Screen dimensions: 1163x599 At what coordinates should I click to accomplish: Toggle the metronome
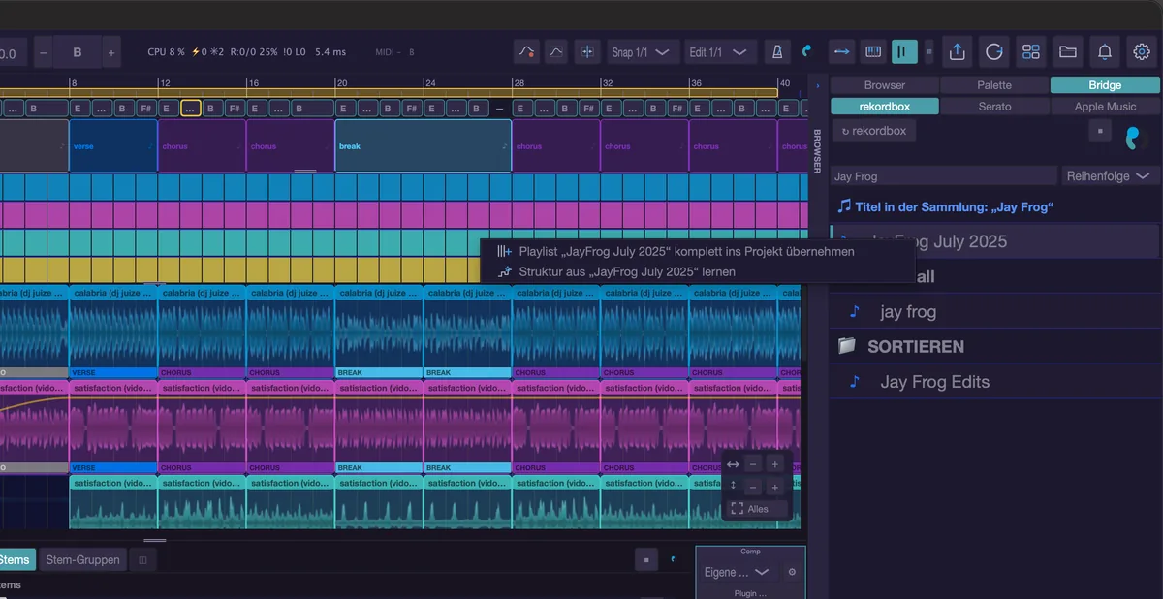pos(777,52)
